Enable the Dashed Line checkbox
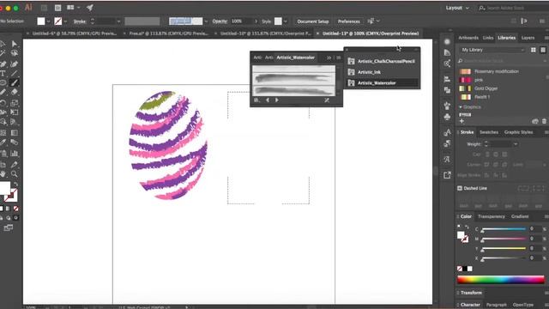This screenshot has width=549, height=309. coord(460,189)
